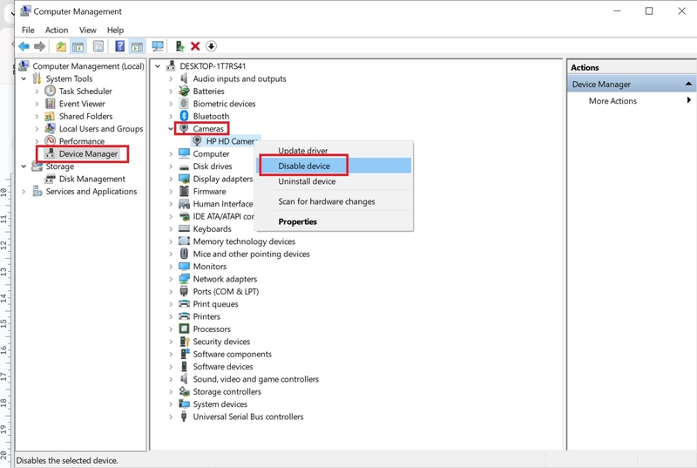Click the Firmware category icon

[184, 191]
